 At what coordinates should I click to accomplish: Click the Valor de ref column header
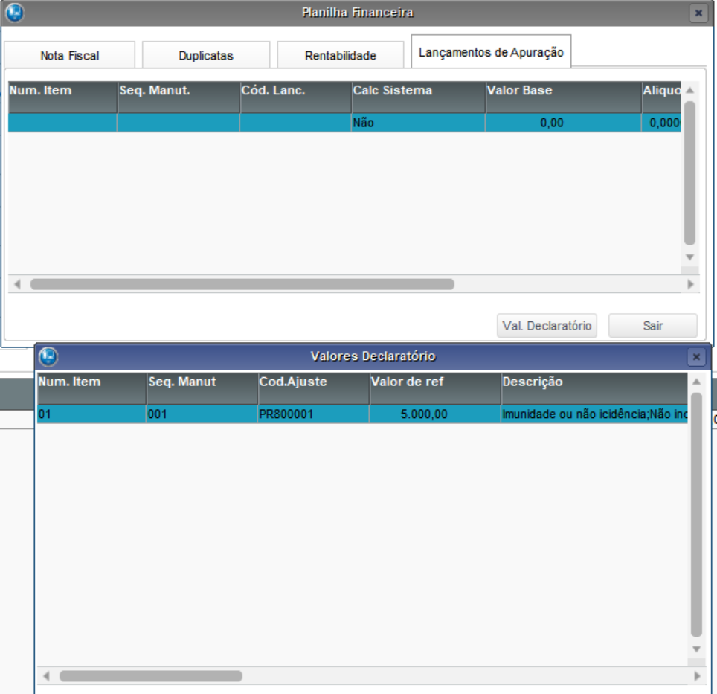point(435,388)
